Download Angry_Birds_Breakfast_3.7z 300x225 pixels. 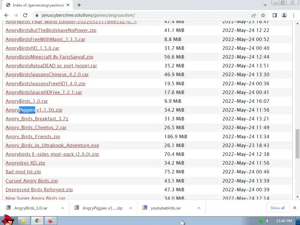[x=37, y=119]
